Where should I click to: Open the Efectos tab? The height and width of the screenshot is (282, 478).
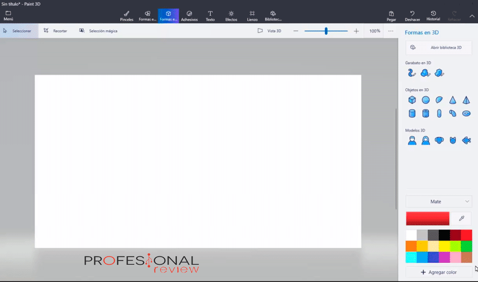(x=231, y=16)
